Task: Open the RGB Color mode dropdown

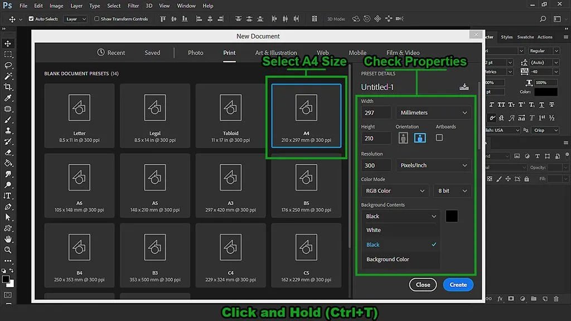Action: [395, 191]
